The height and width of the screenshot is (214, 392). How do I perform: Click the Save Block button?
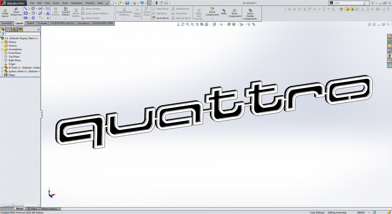(x=179, y=13)
